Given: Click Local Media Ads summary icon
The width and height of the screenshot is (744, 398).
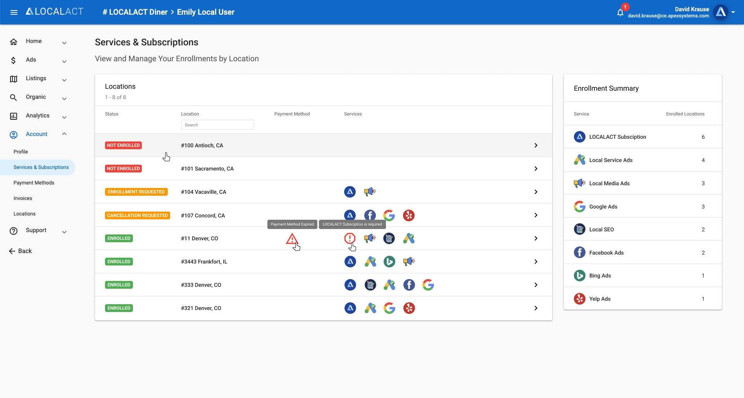Looking at the screenshot, I should click(x=580, y=183).
